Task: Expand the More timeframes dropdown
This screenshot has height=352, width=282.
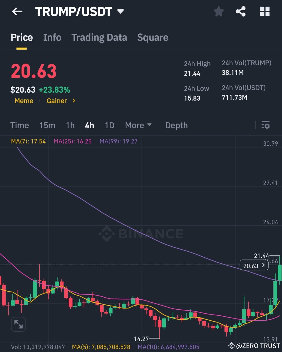Action: tap(138, 125)
